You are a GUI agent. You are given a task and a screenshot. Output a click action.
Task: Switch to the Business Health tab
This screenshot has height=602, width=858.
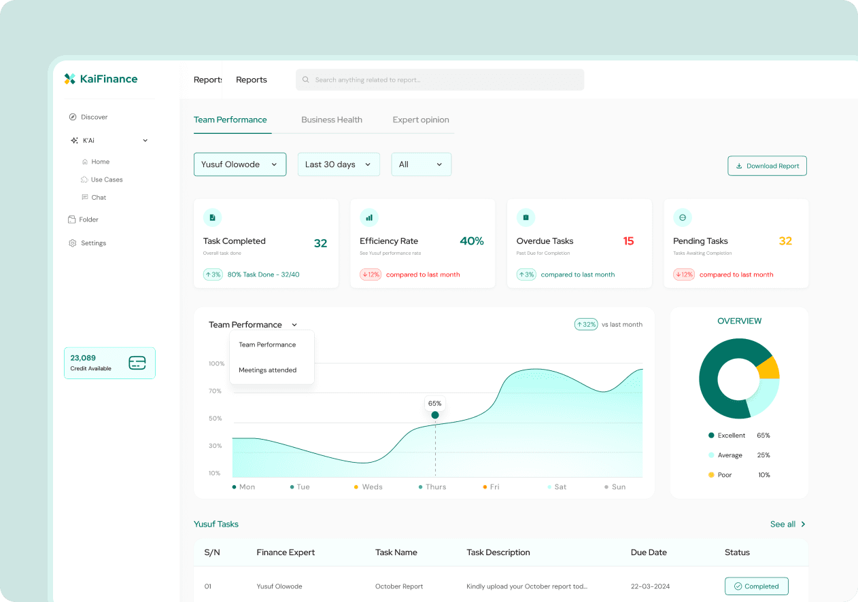tap(332, 120)
